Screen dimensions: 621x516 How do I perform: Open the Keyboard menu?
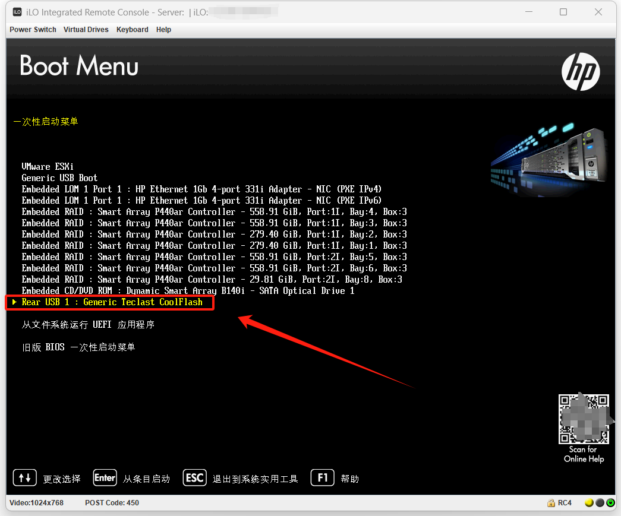132,30
